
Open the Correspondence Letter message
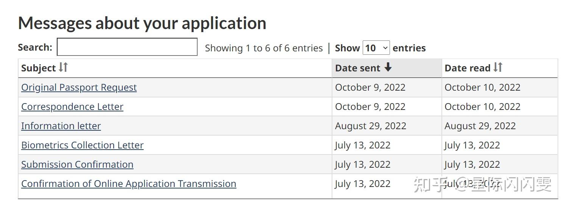coord(72,107)
